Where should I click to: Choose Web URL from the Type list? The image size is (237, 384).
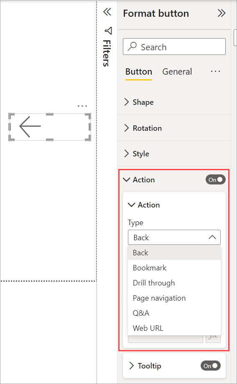click(x=174, y=328)
